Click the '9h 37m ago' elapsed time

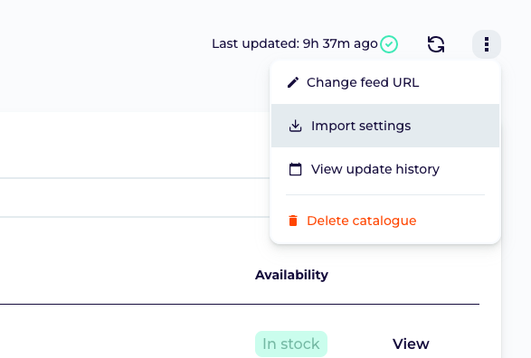pos(340,44)
